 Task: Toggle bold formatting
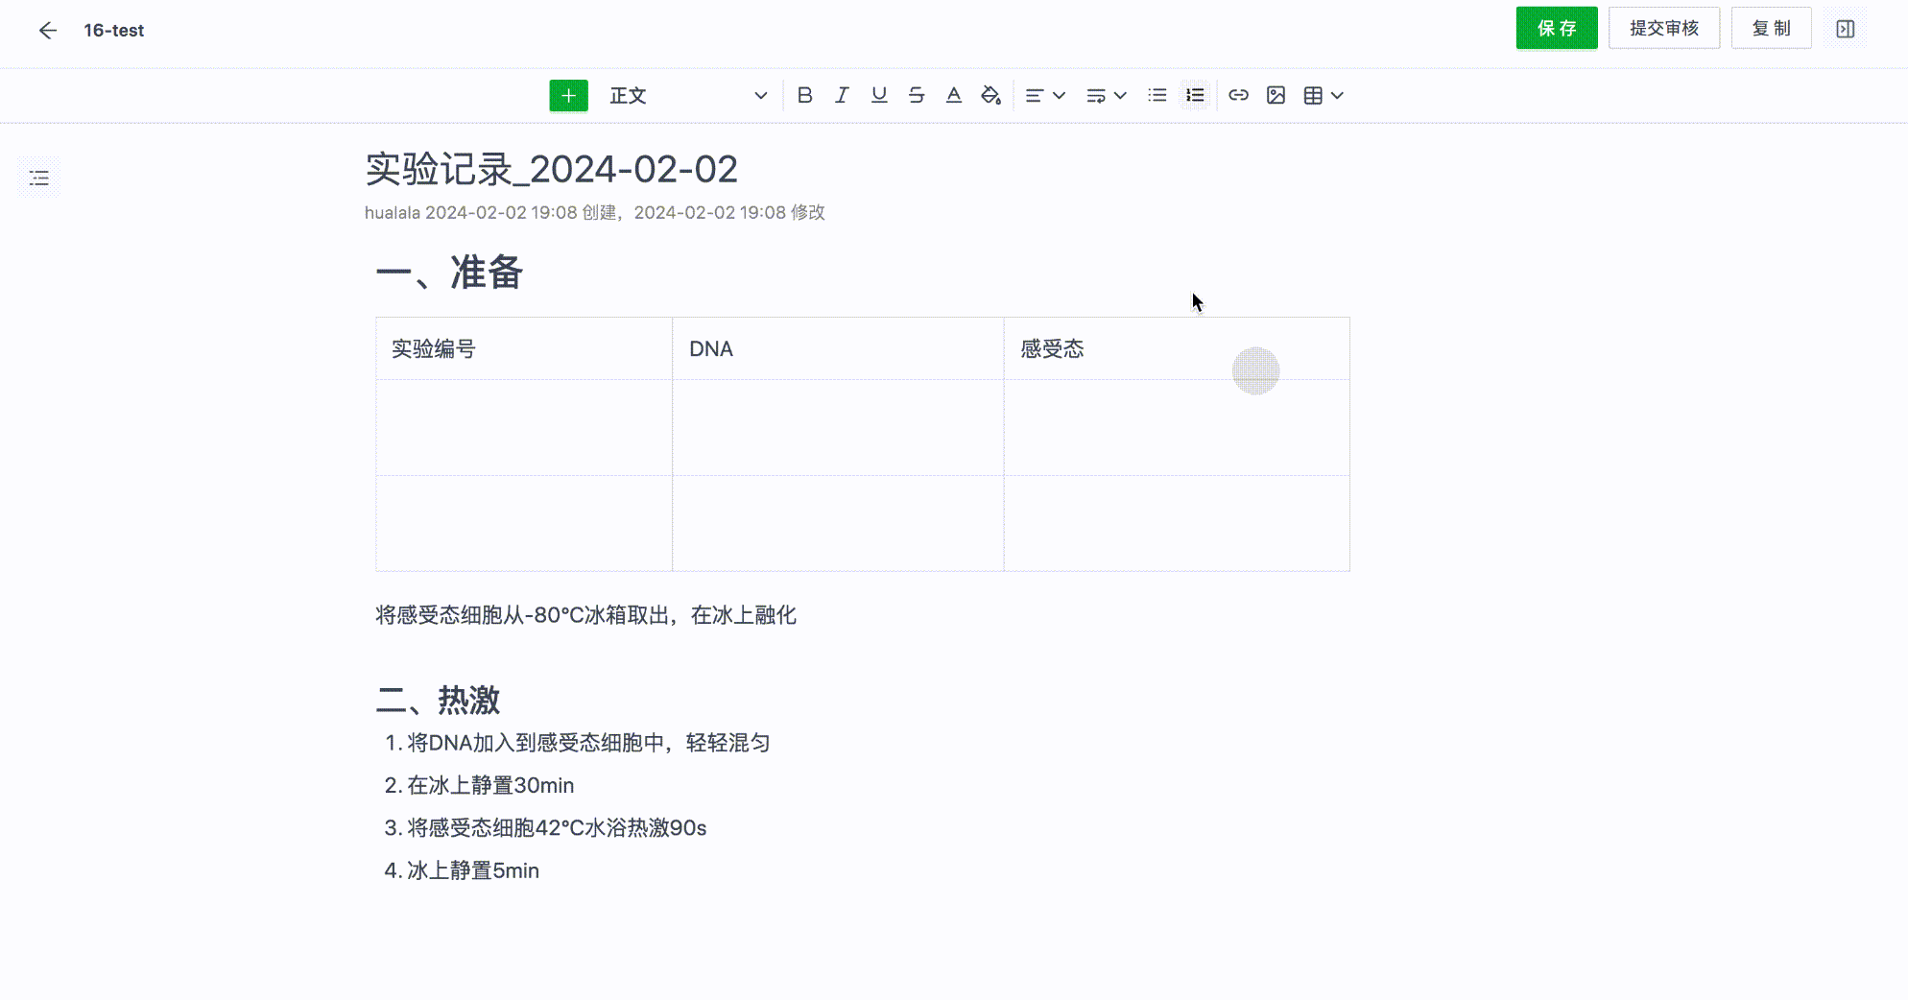click(x=804, y=95)
